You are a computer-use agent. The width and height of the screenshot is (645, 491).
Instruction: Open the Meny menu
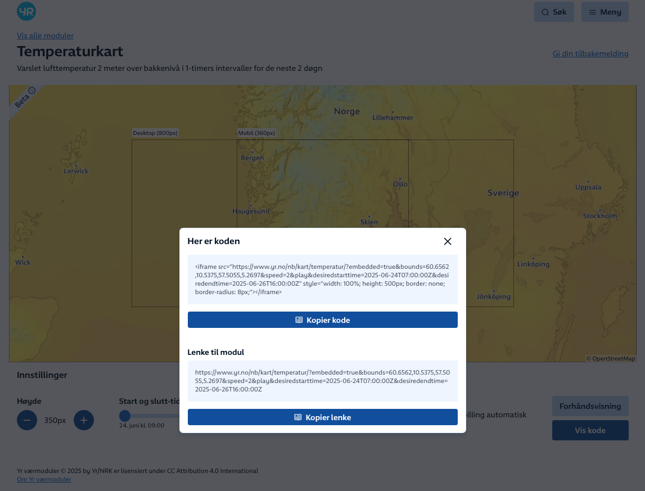(605, 12)
